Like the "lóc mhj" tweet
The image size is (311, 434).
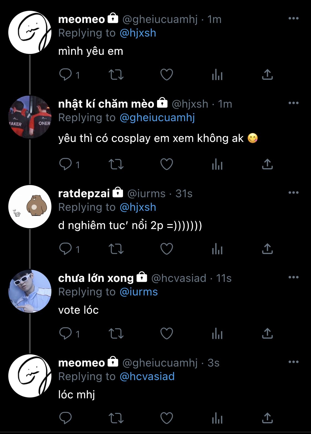[167, 418]
